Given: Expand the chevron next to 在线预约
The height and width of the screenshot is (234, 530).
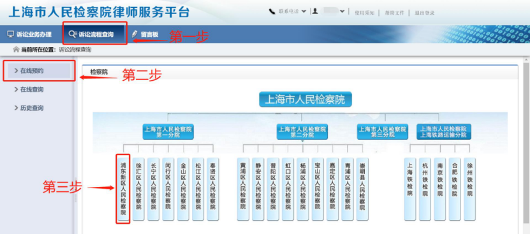Looking at the screenshot, I should tap(16, 71).
